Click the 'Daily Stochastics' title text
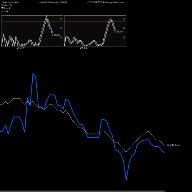The width and height of the screenshot is (192, 192). (x=10, y=2)
